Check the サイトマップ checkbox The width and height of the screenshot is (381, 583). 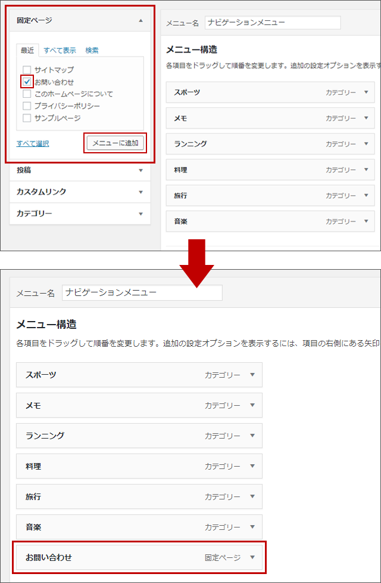point(27,70)
